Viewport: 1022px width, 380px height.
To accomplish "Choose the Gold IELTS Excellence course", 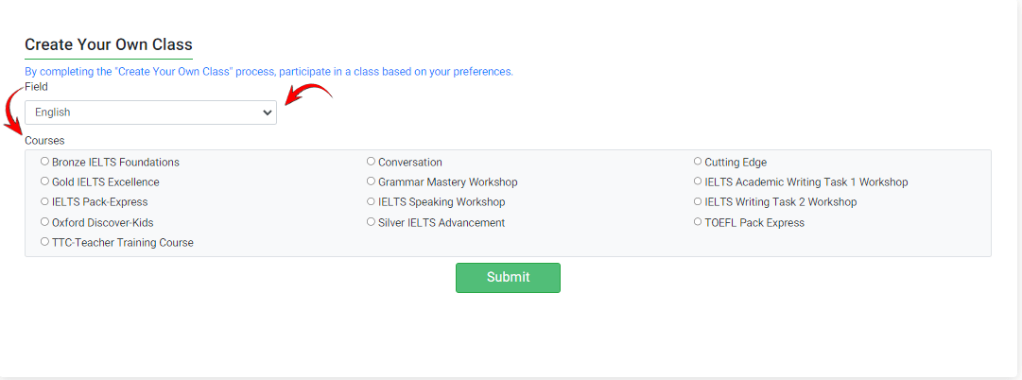I will click(45, 181).
